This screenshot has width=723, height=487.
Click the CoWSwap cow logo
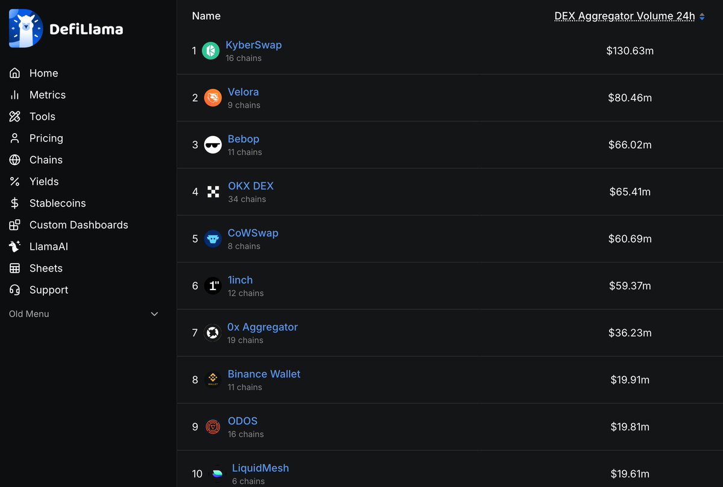tap(213, 238)
